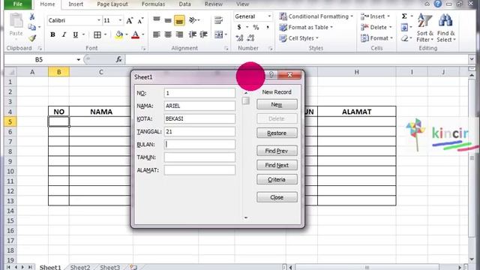
Task: Select the Sheet2 worksheet tab
Action: click(x=80, y=267)
